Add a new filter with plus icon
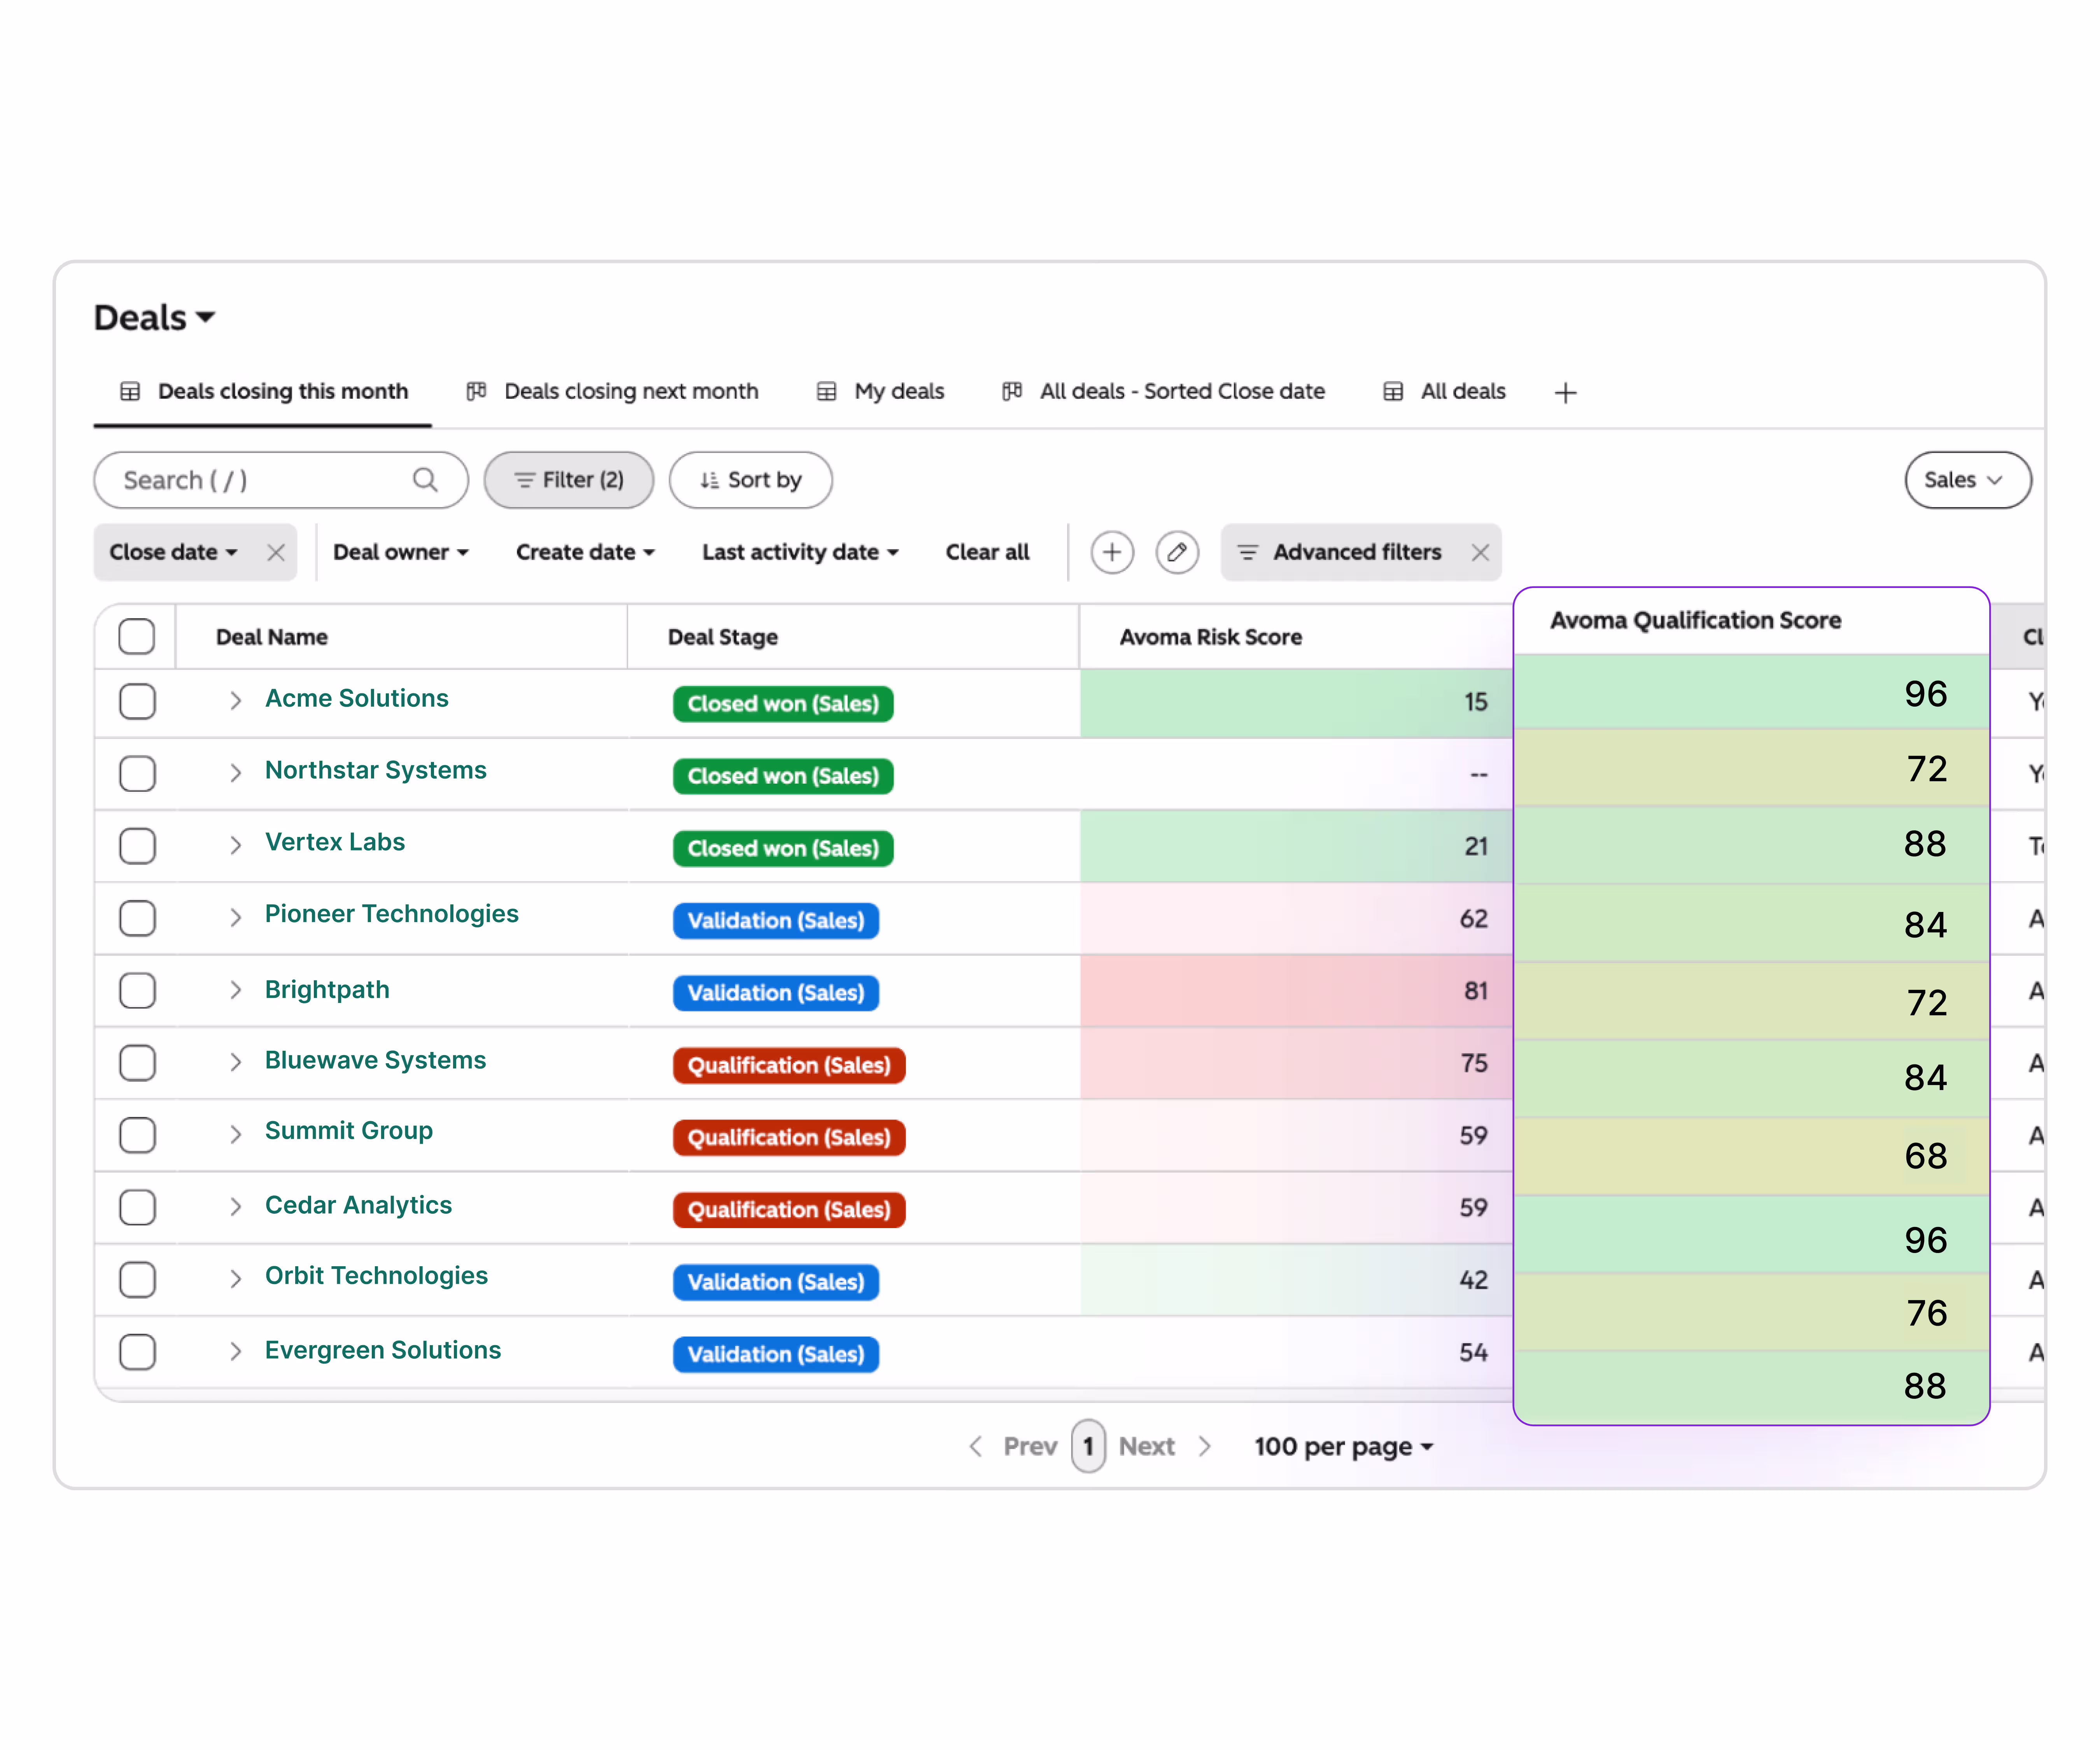Screen dimensions: 2100x1750 1111,552
